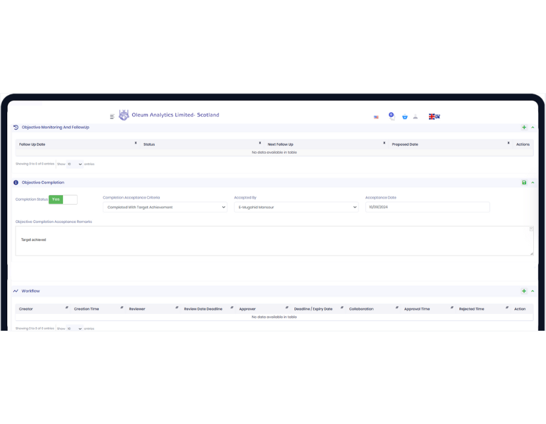Collapse the Workflow section
Viewport: 546px width, 424px height.
(x=533, y=291)
